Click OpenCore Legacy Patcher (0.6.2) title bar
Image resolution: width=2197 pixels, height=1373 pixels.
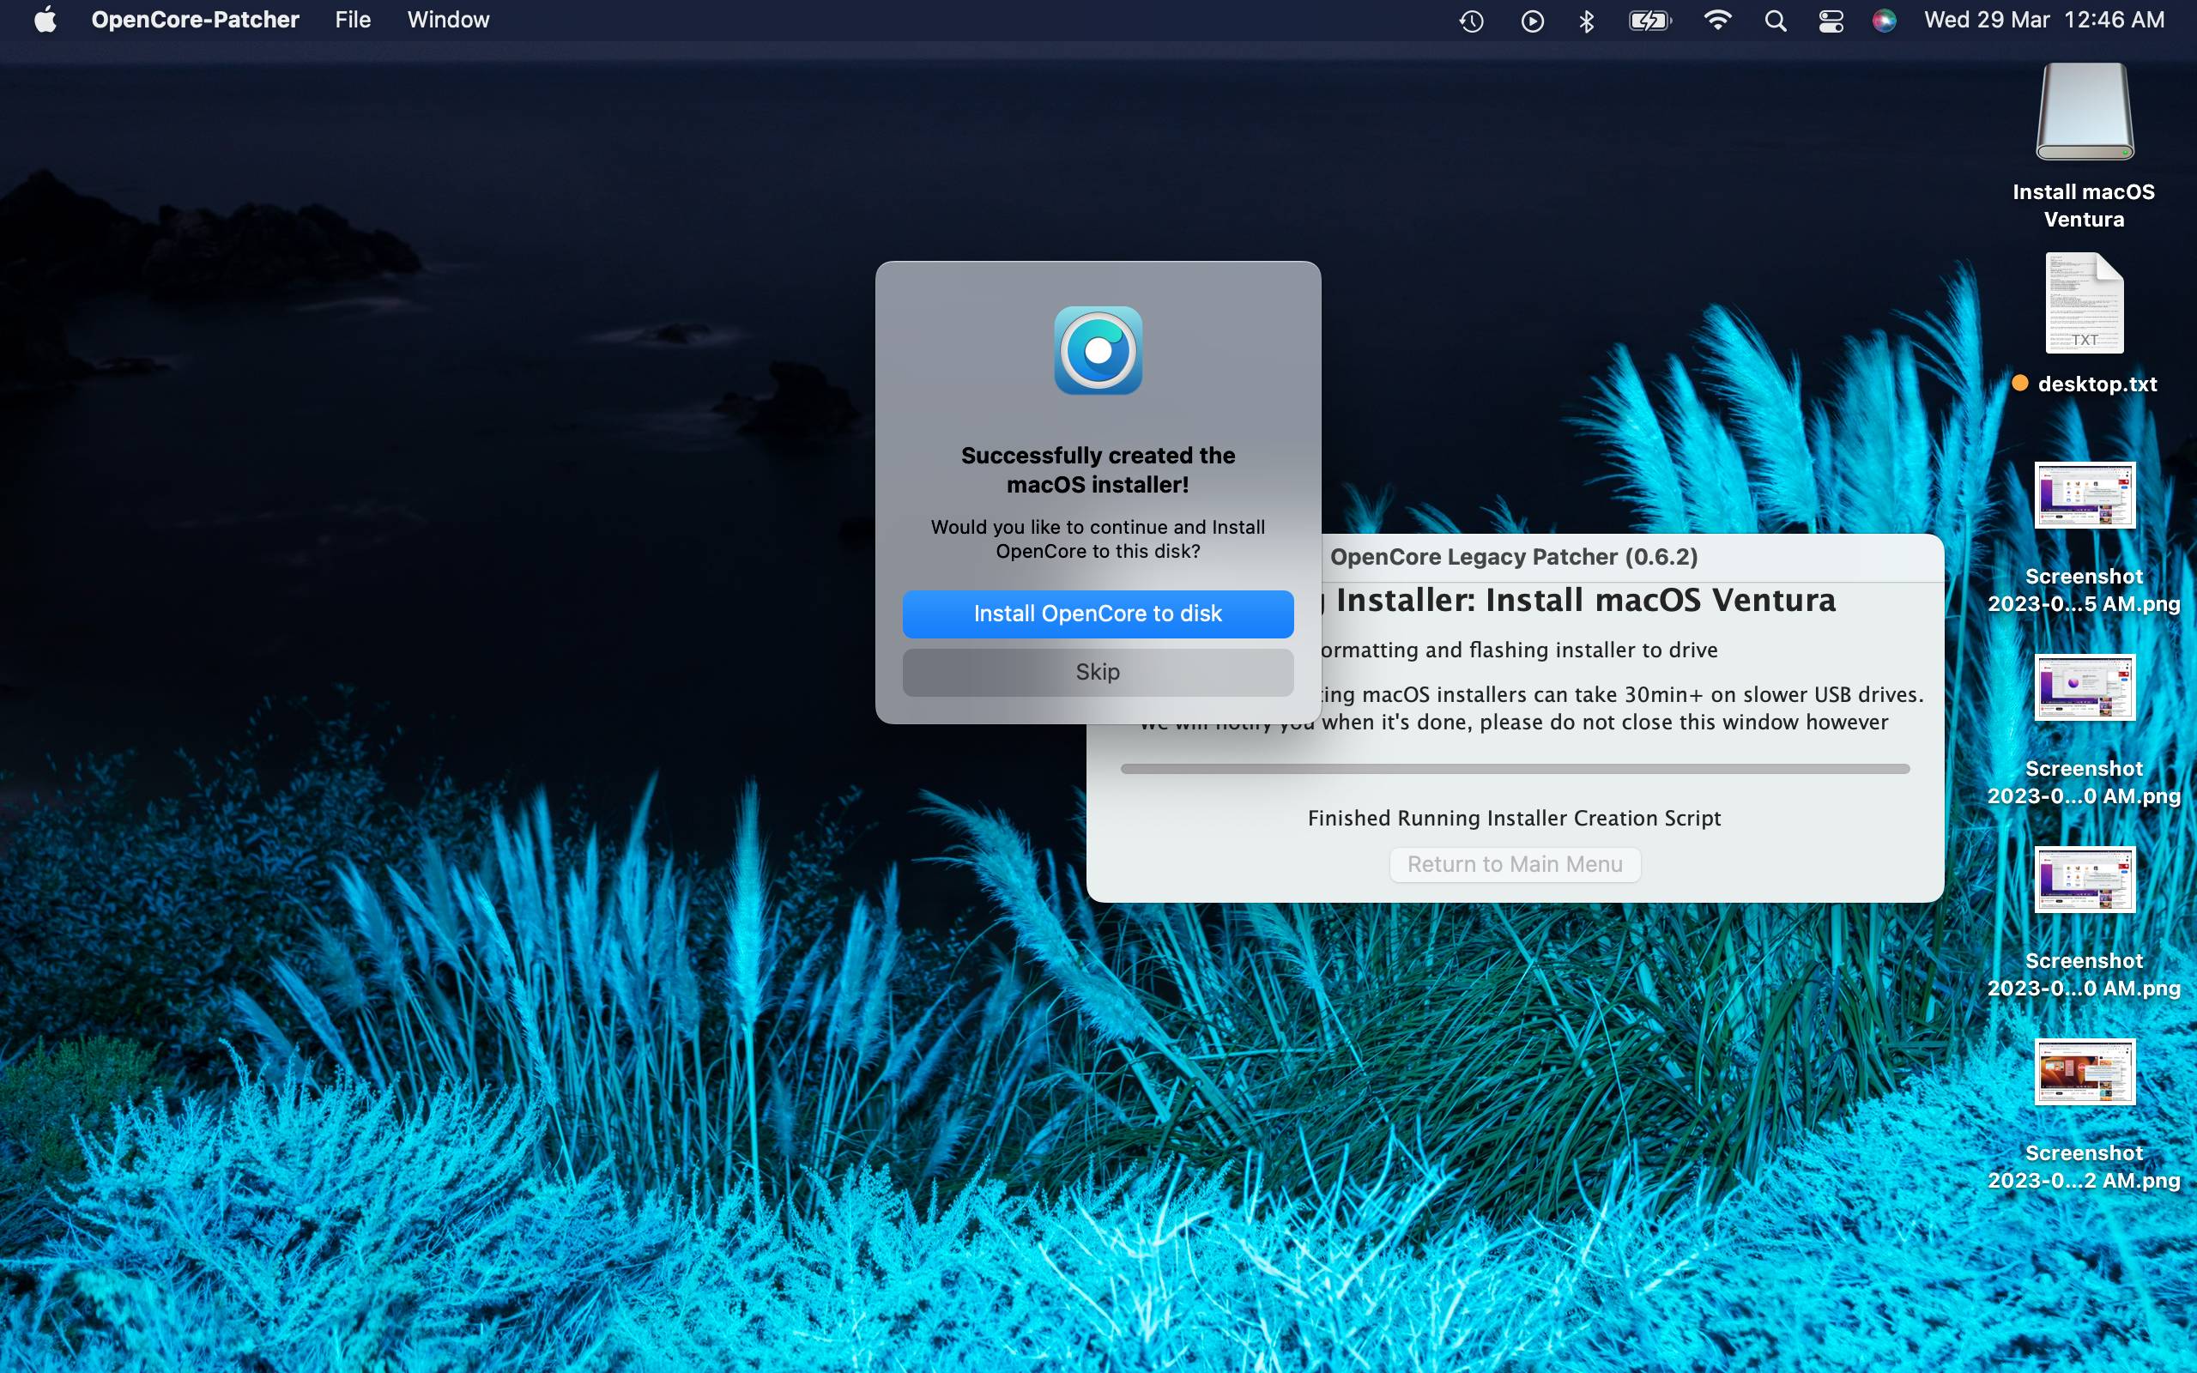pyautogui.click(x=1514, y=557)
